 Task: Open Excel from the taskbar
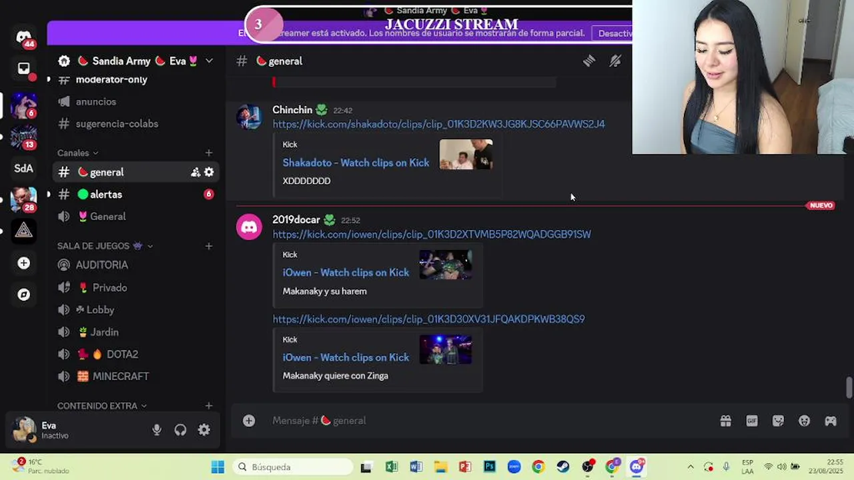[391, 467]
